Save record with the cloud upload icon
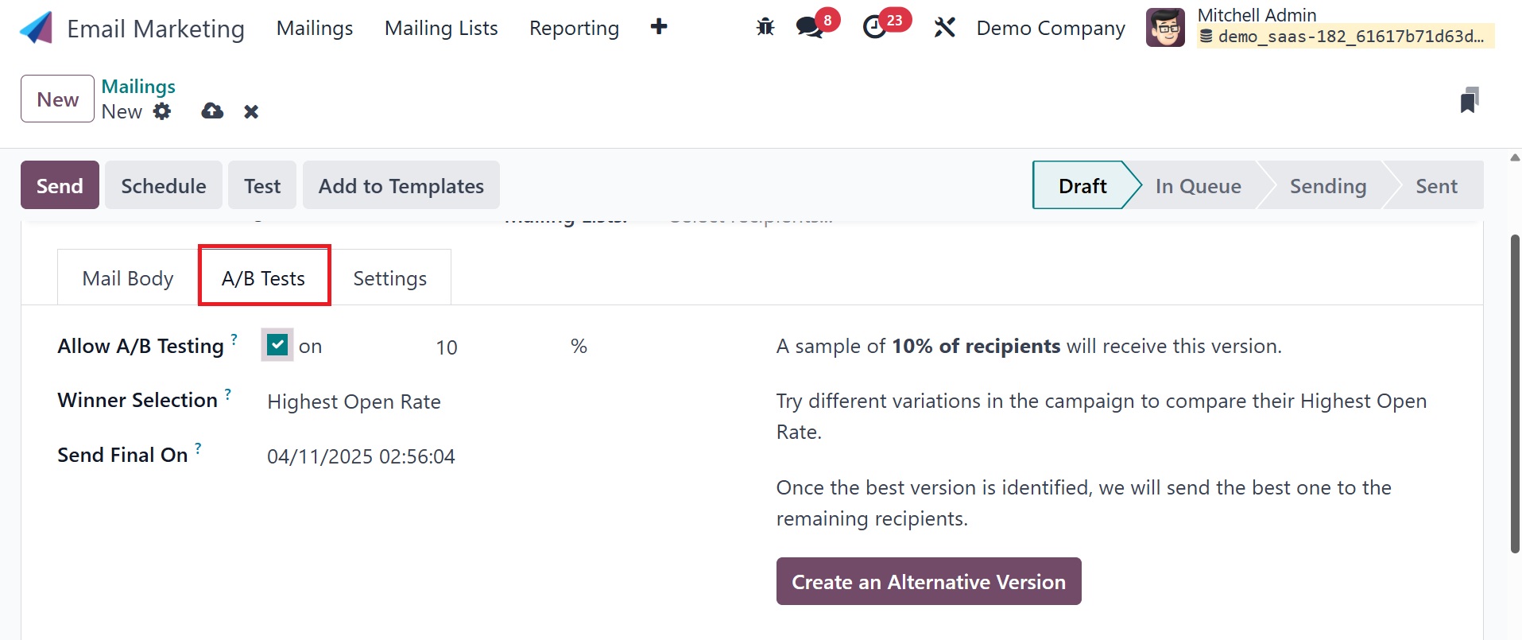Viewport: 1522px width, 640px height. tap(212, 111)
